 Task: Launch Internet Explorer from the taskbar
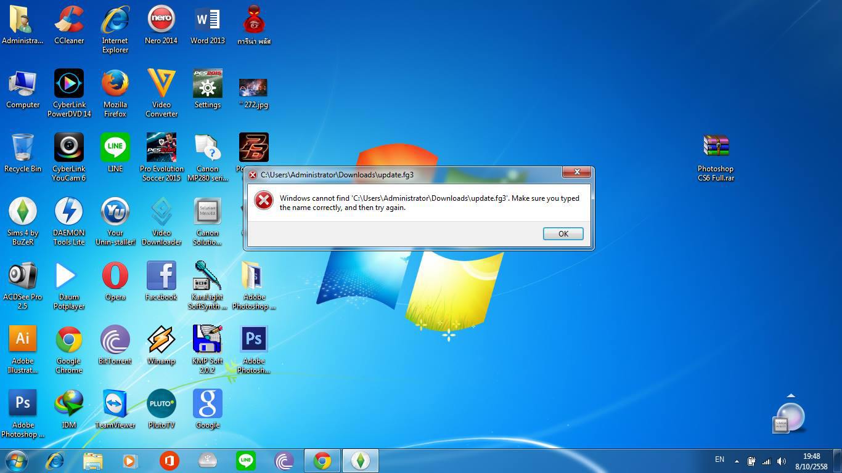pos(54,461)
